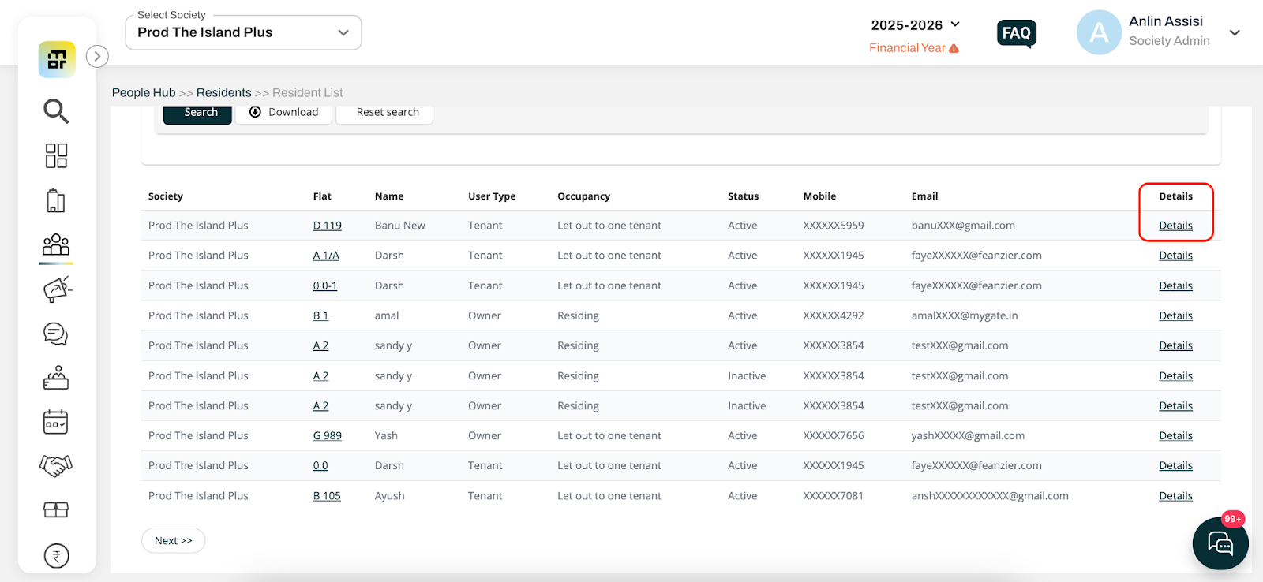Screen dimensions: 1263x582
Task: Open the handshake icon in sidebar
Action: (56, 465)
